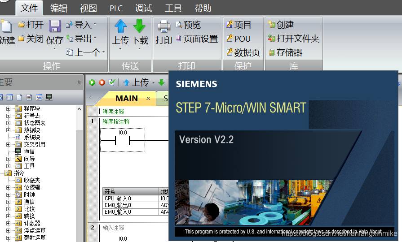Viewport: 402px width, 242px height.
Task: Click EM0_输出0 symbol table cell
Action: pos(131,205)
